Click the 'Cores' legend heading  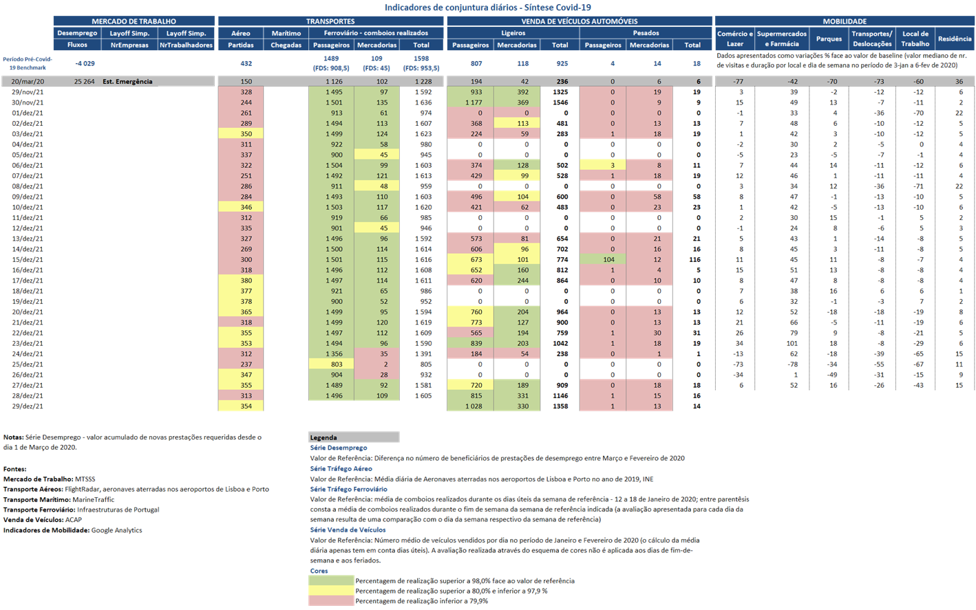click(319, 571)
